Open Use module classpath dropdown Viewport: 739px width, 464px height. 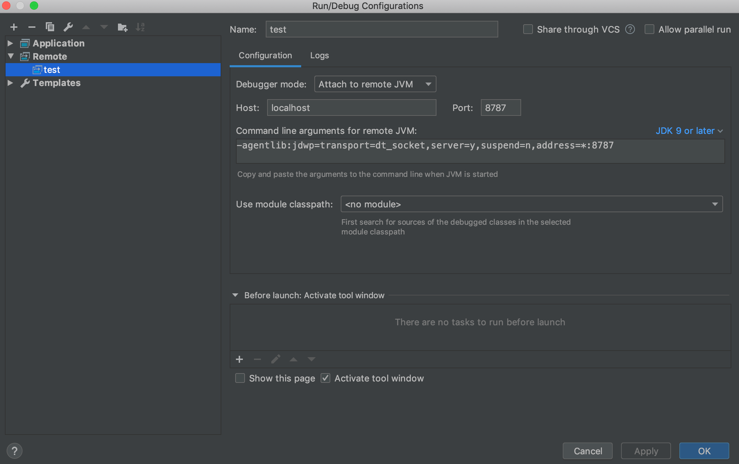[x=532, y=204]
